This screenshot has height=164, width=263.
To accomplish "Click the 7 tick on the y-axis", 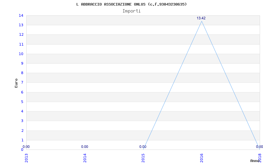I will point(22,83).
